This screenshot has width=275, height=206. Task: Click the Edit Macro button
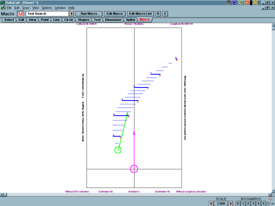point(114,13)
